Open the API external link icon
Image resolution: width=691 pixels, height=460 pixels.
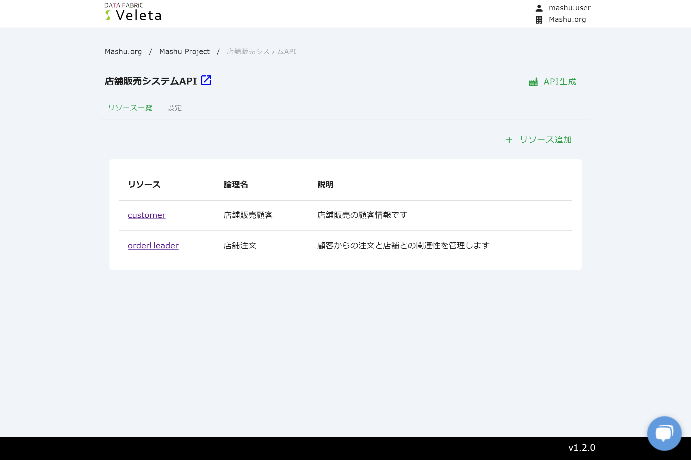pyautogui.click(x=206, y=80)
